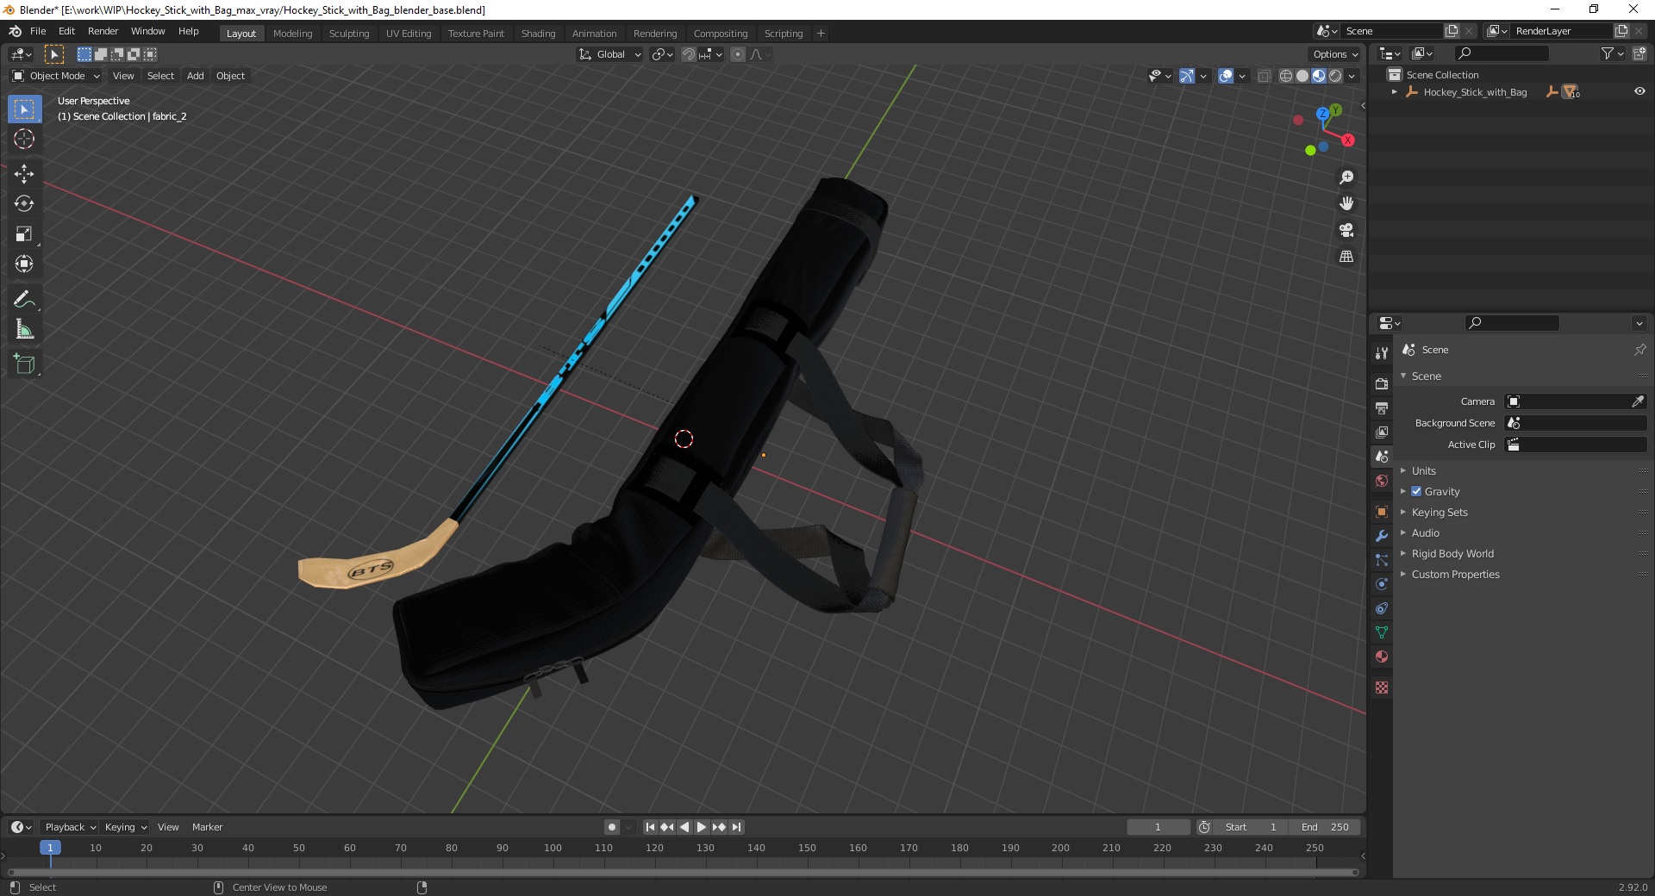Screen dimensions: 1655x896
Task: Open the Render properties tab
Action: click(1382, 383)
